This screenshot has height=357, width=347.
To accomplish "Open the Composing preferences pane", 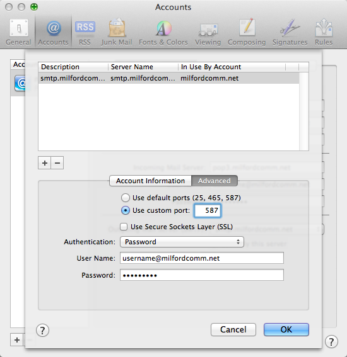I will coord(247,32).
